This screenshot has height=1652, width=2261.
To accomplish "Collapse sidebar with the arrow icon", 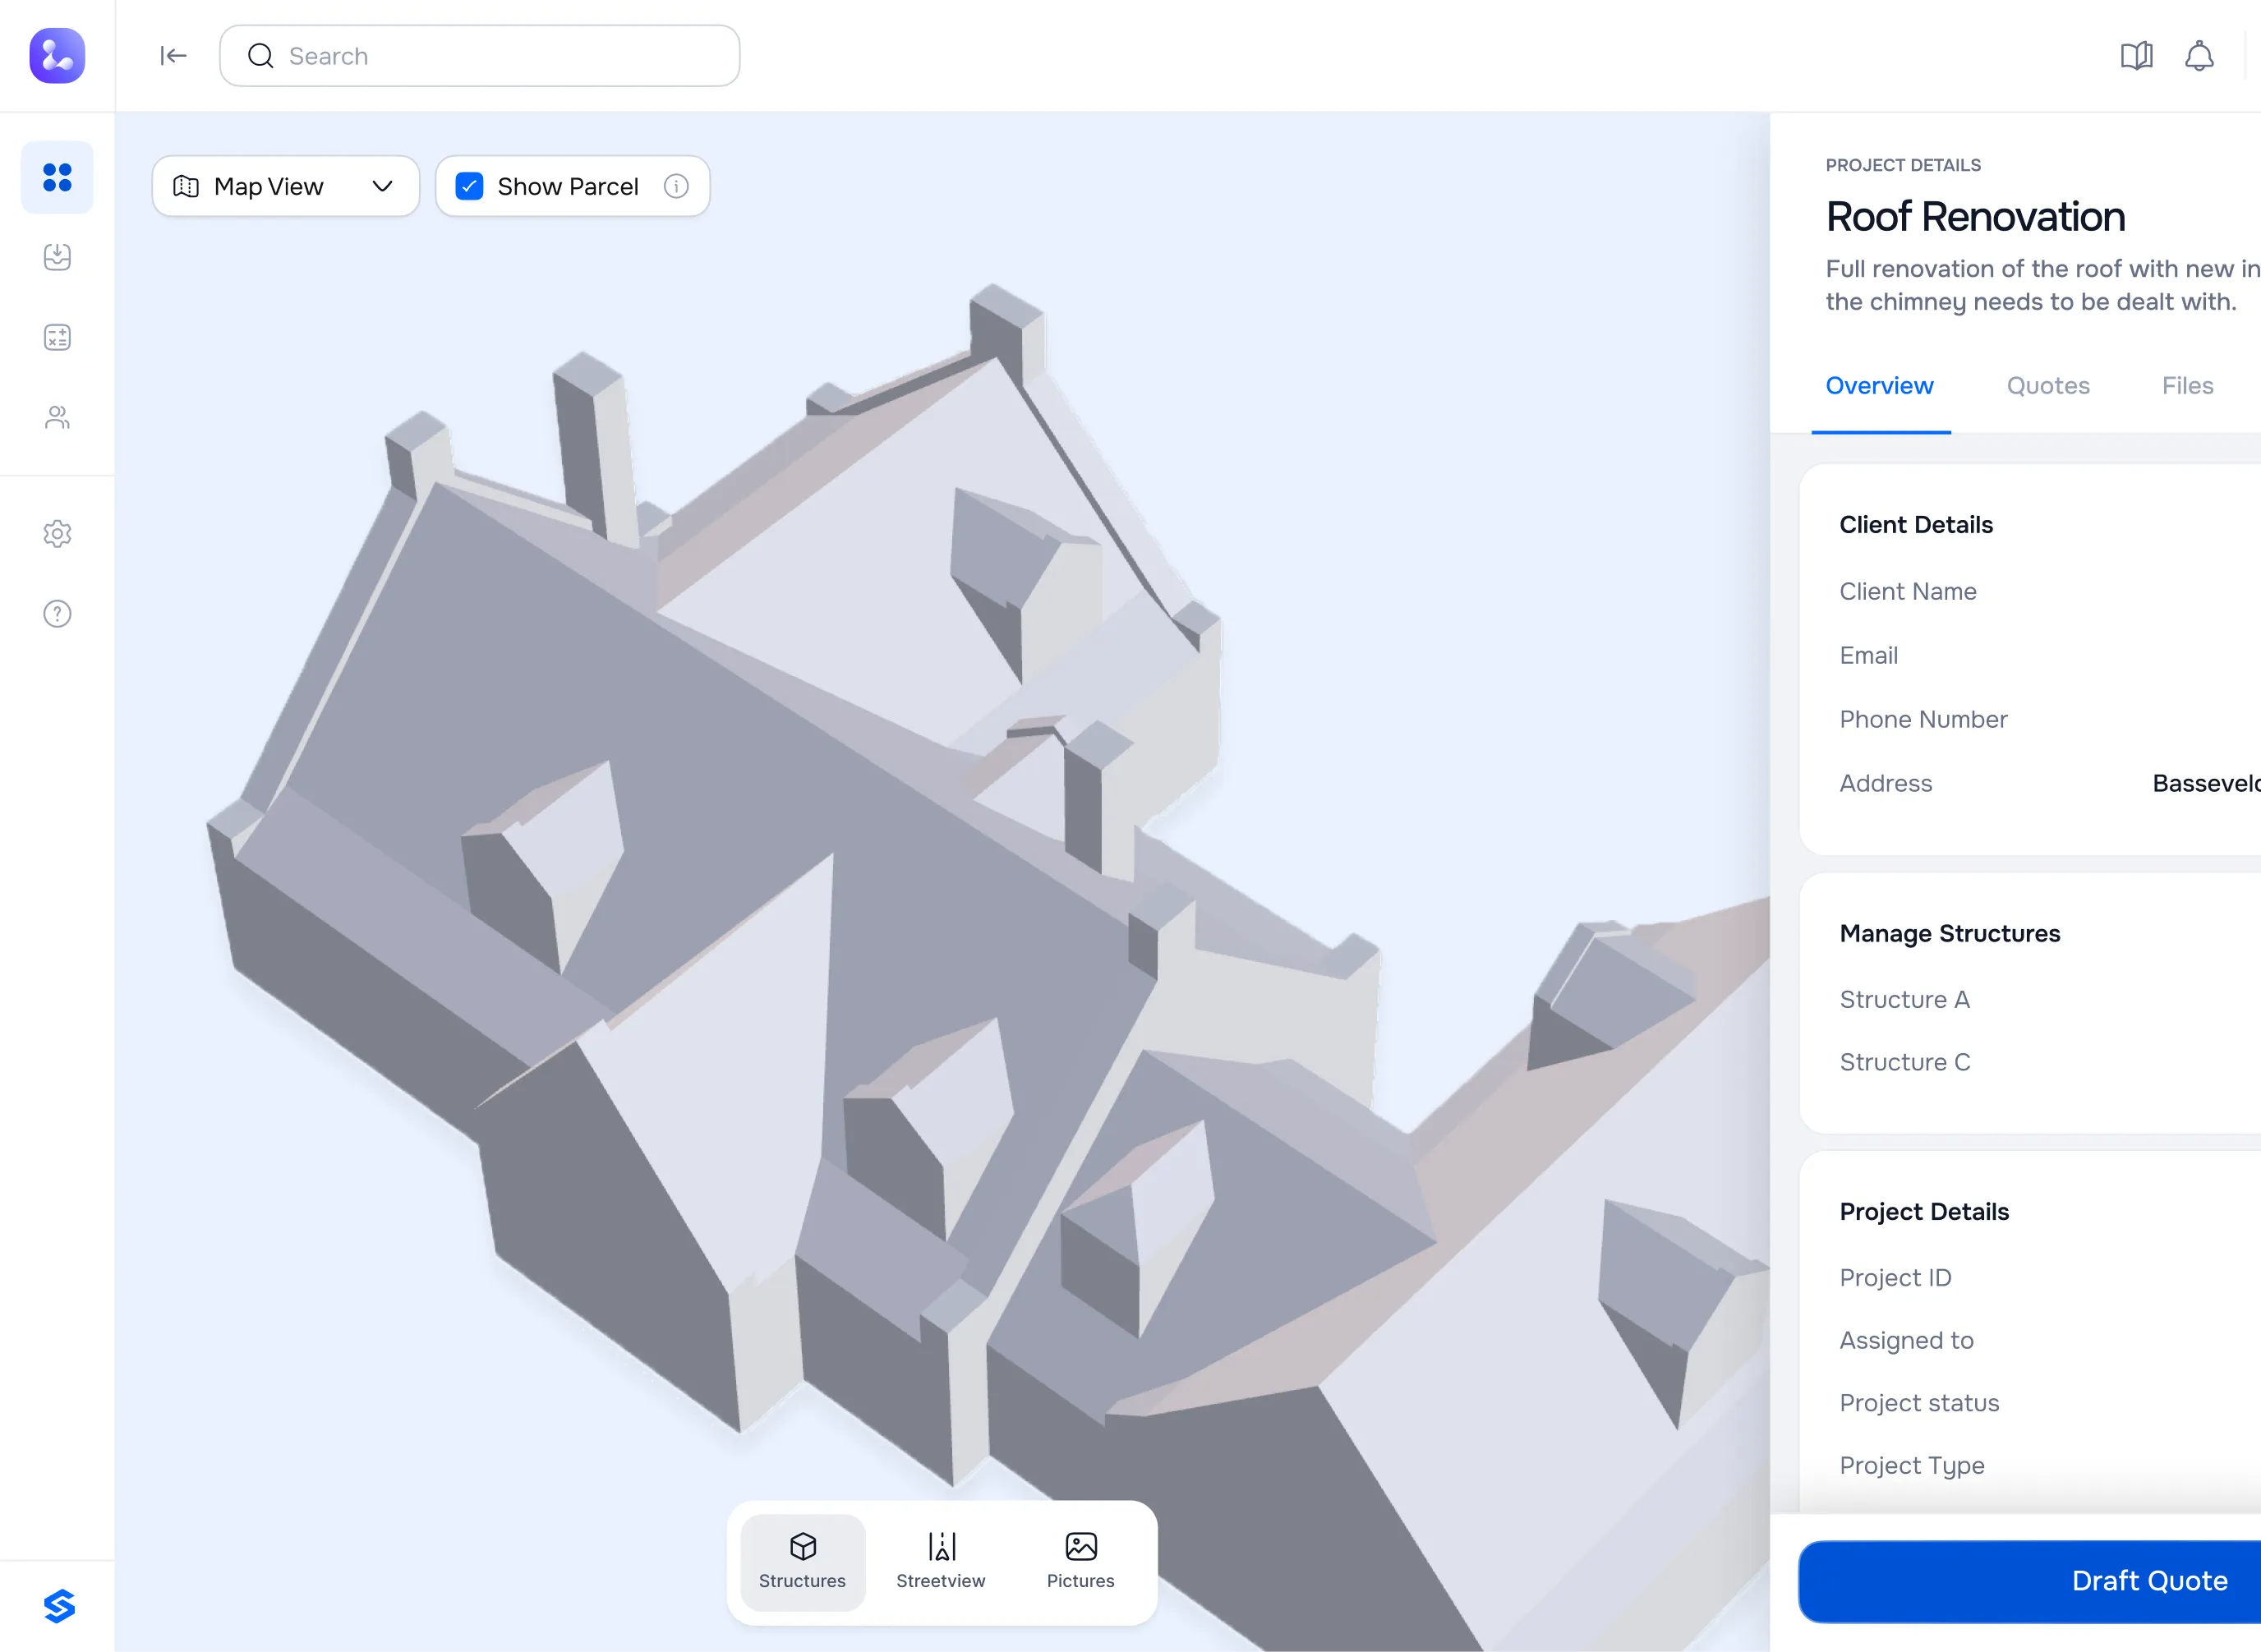I will (x=173, y=56).
